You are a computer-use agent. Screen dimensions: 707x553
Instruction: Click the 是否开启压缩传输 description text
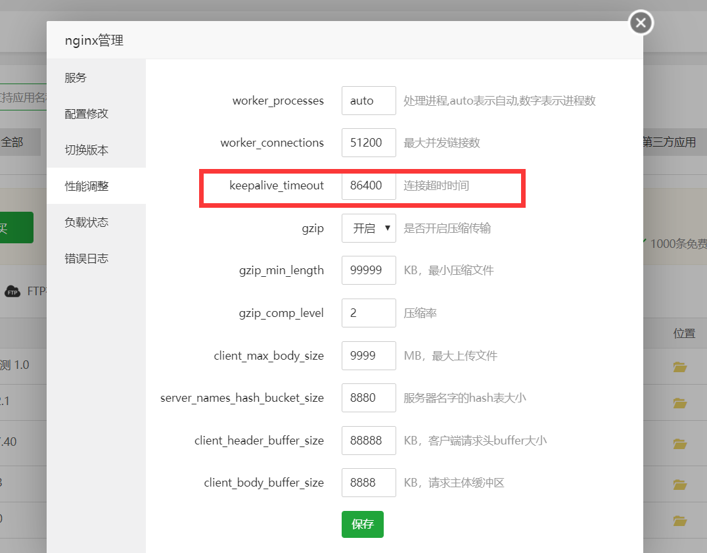tap(447, 228)
